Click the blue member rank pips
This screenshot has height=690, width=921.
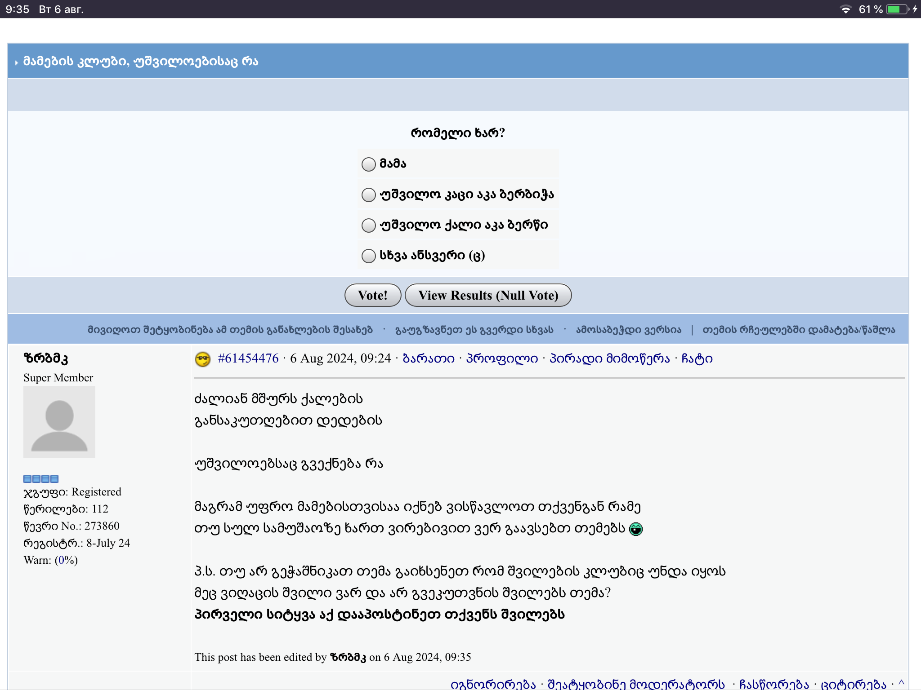41,478
